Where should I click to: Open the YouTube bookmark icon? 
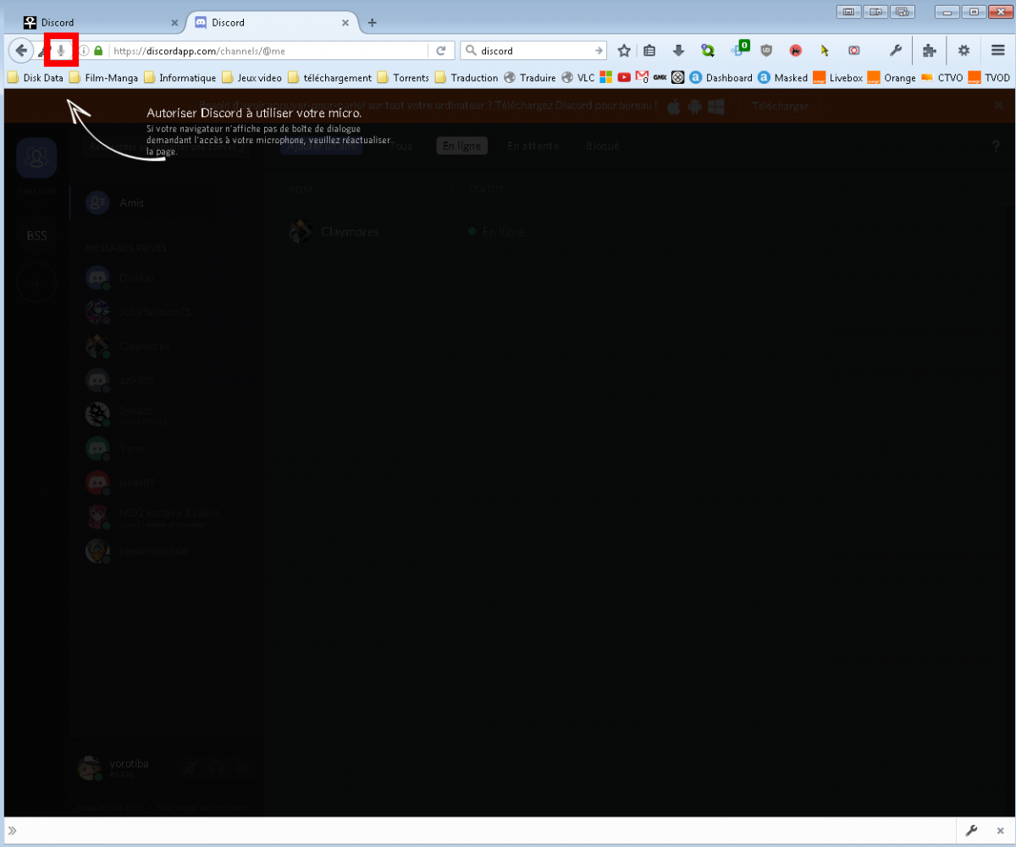point(624,78)
